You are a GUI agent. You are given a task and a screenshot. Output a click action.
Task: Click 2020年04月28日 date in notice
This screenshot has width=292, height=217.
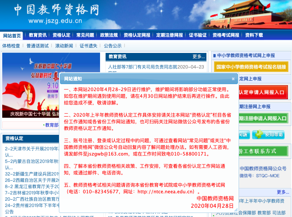pyautogui.click(x=212, y=206)
